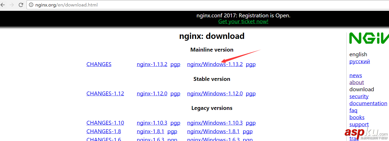Open the 'Get your ticket now!' link
The image size is (389, 141).
click(243, 22)
